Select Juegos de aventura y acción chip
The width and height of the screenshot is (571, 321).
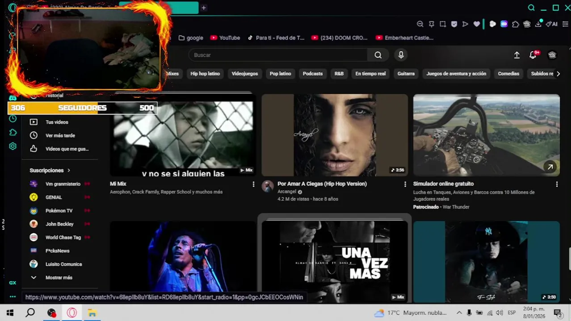[456, 74]
